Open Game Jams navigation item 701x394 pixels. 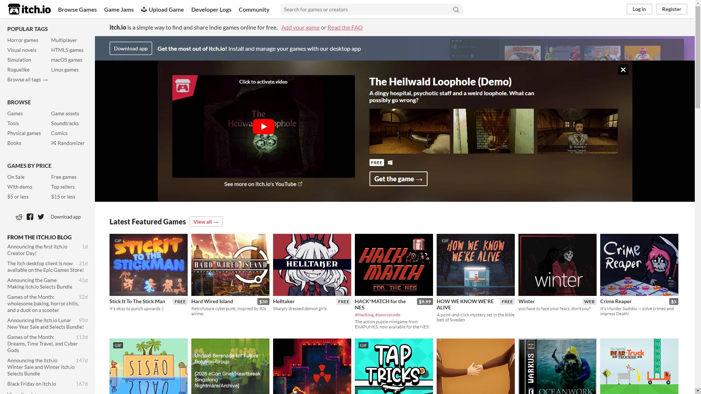point(119,9)
